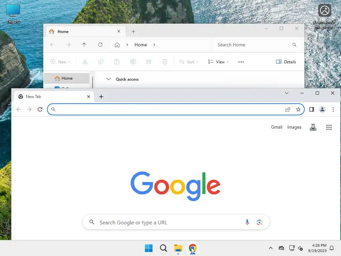Click Chrome icon in taskbar
341x256 pixels.
coord(193,248)
